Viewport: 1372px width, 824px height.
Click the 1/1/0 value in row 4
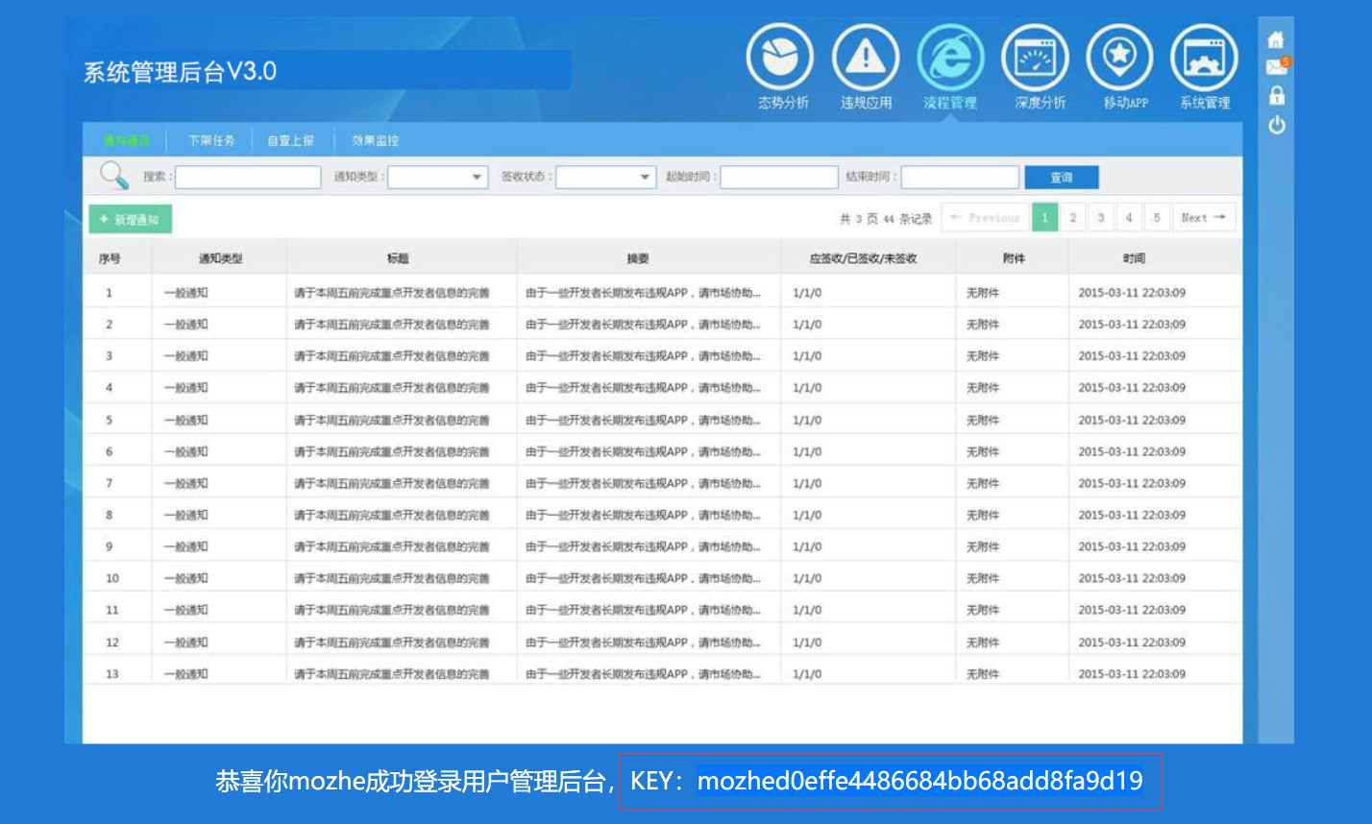pyautogui.click(x=807, y=388)
